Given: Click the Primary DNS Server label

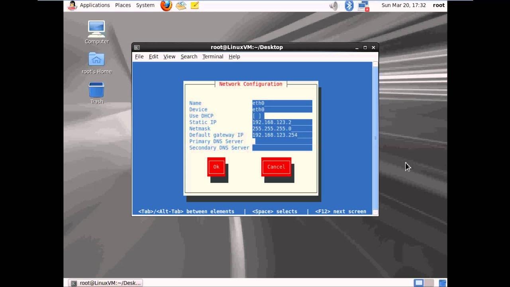Looking at the screenshot, I should tap(216, 142).
